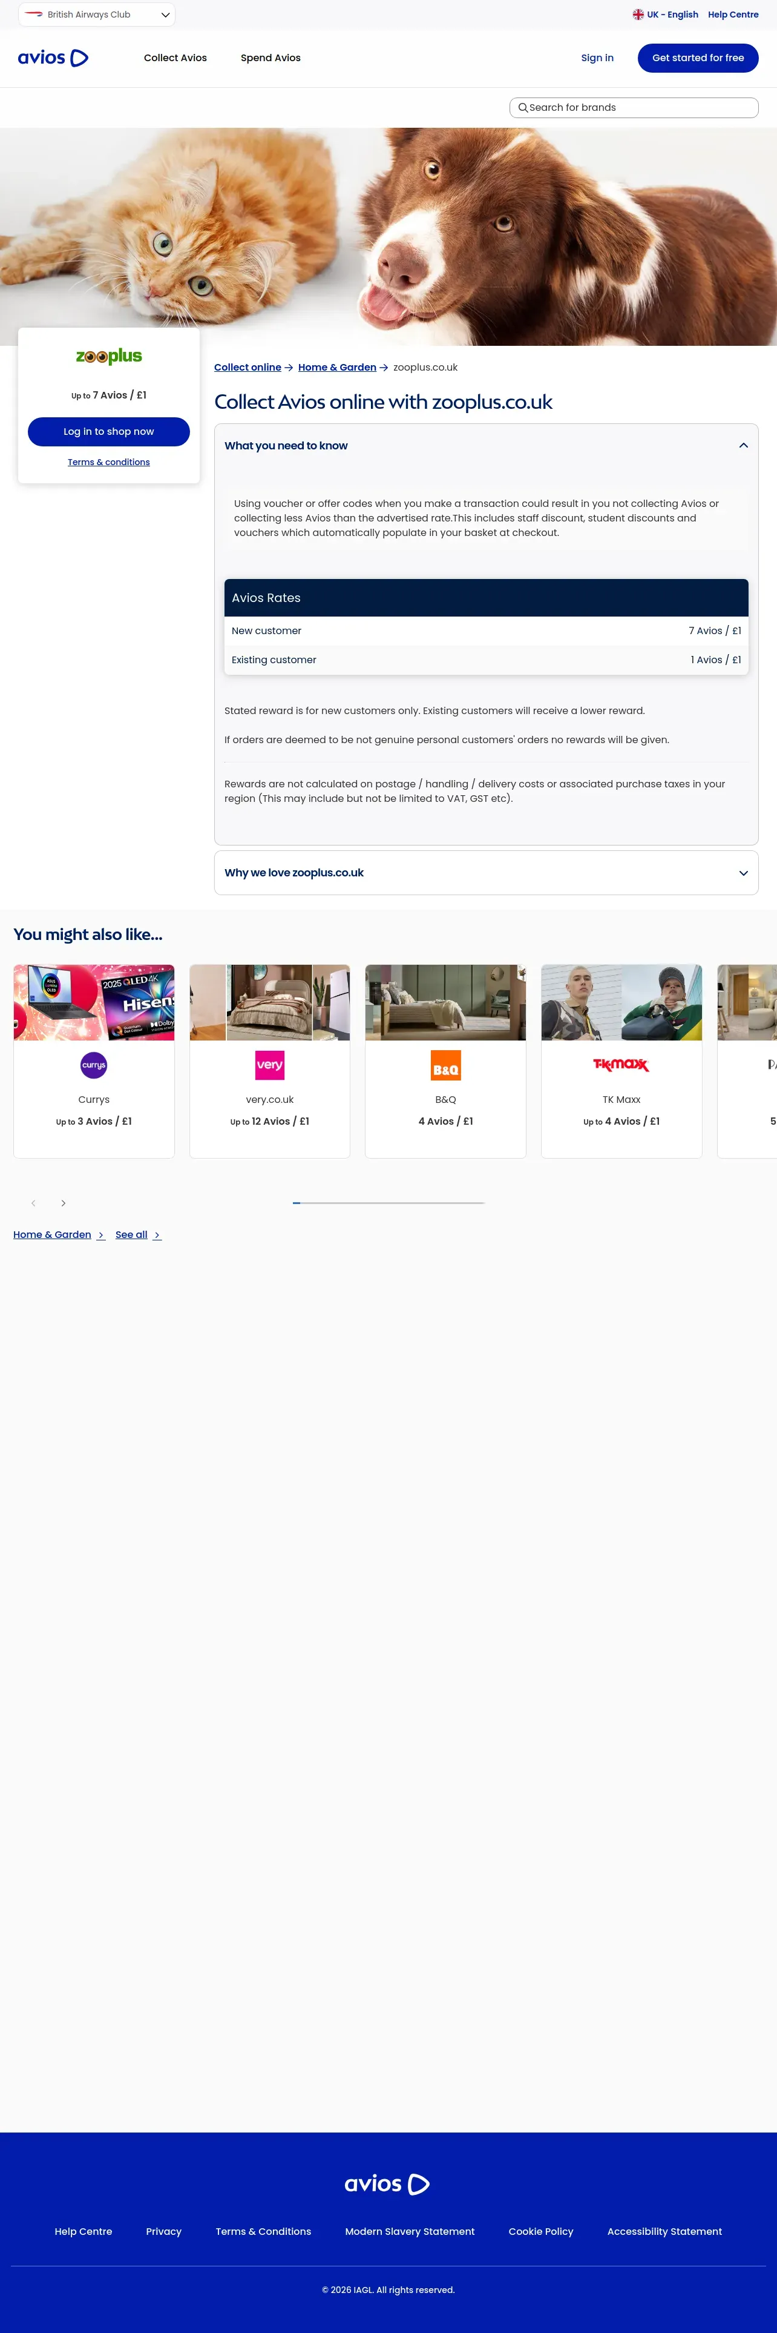Viewport: 777px width, 2333px height.
Task: Click the Why we love zooplus.co.uk heading
Action: click(294, 873)
